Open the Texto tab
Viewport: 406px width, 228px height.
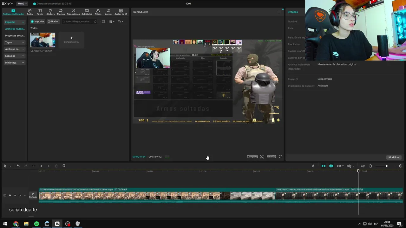[40, 12]
